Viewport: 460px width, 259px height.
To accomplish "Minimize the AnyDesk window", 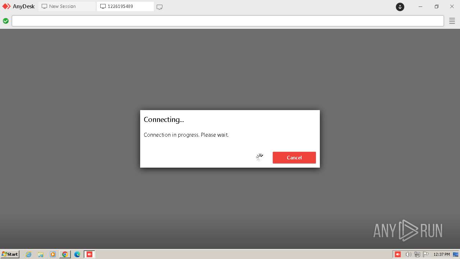I will point(420,6).
